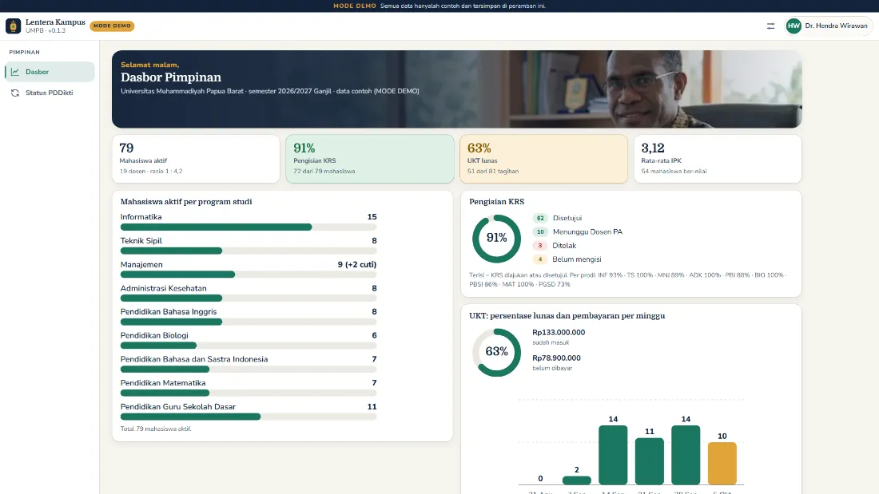This screenshot has width=879, height=494.
Task: Click the sync icon beside Status PDDikti
Action: 15,93
